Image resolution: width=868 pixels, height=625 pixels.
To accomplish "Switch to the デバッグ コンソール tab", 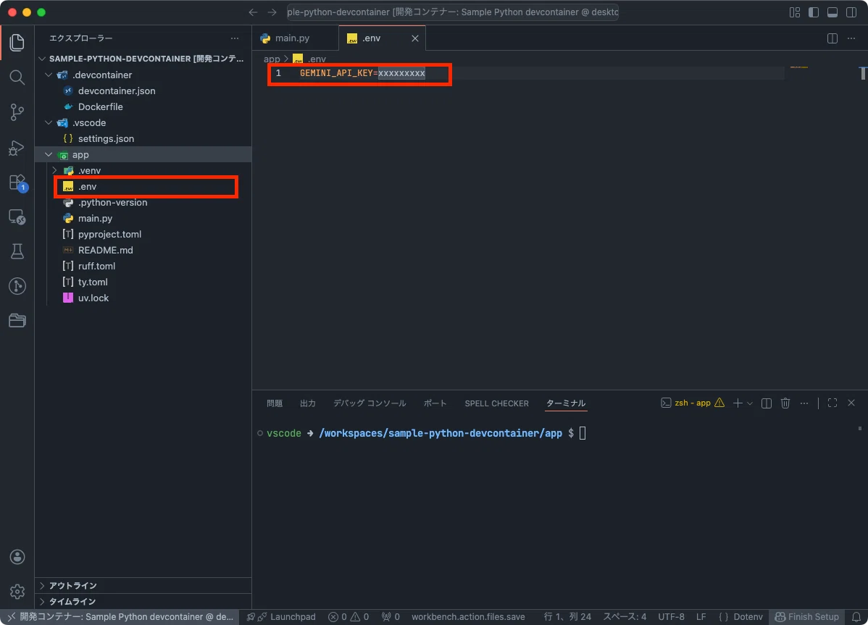I will coord(370,403).
